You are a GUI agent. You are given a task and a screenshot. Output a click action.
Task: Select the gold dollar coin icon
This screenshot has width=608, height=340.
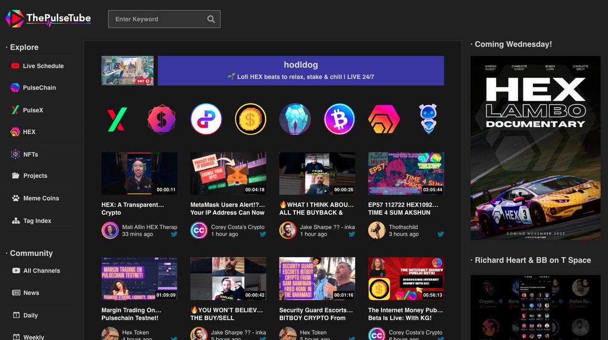tap(251, 119)
